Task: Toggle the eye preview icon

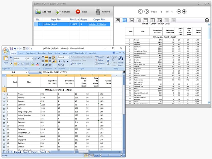Action: tap(118, 20)
